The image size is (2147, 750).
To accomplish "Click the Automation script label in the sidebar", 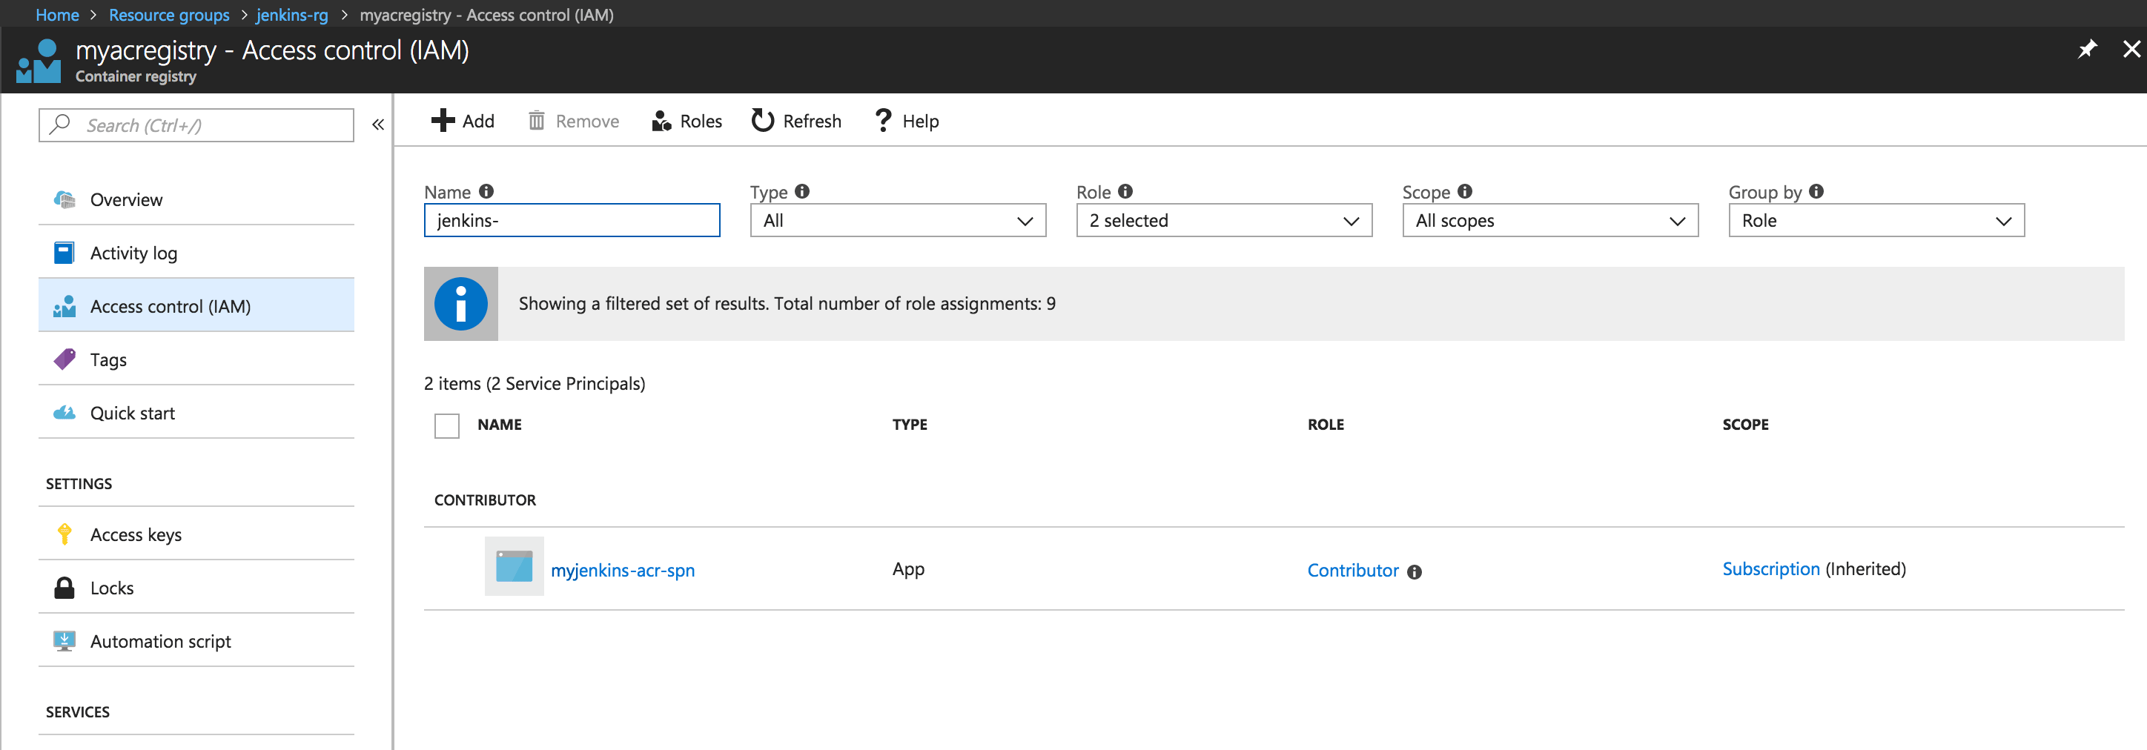I will click(x=161, y=641).
